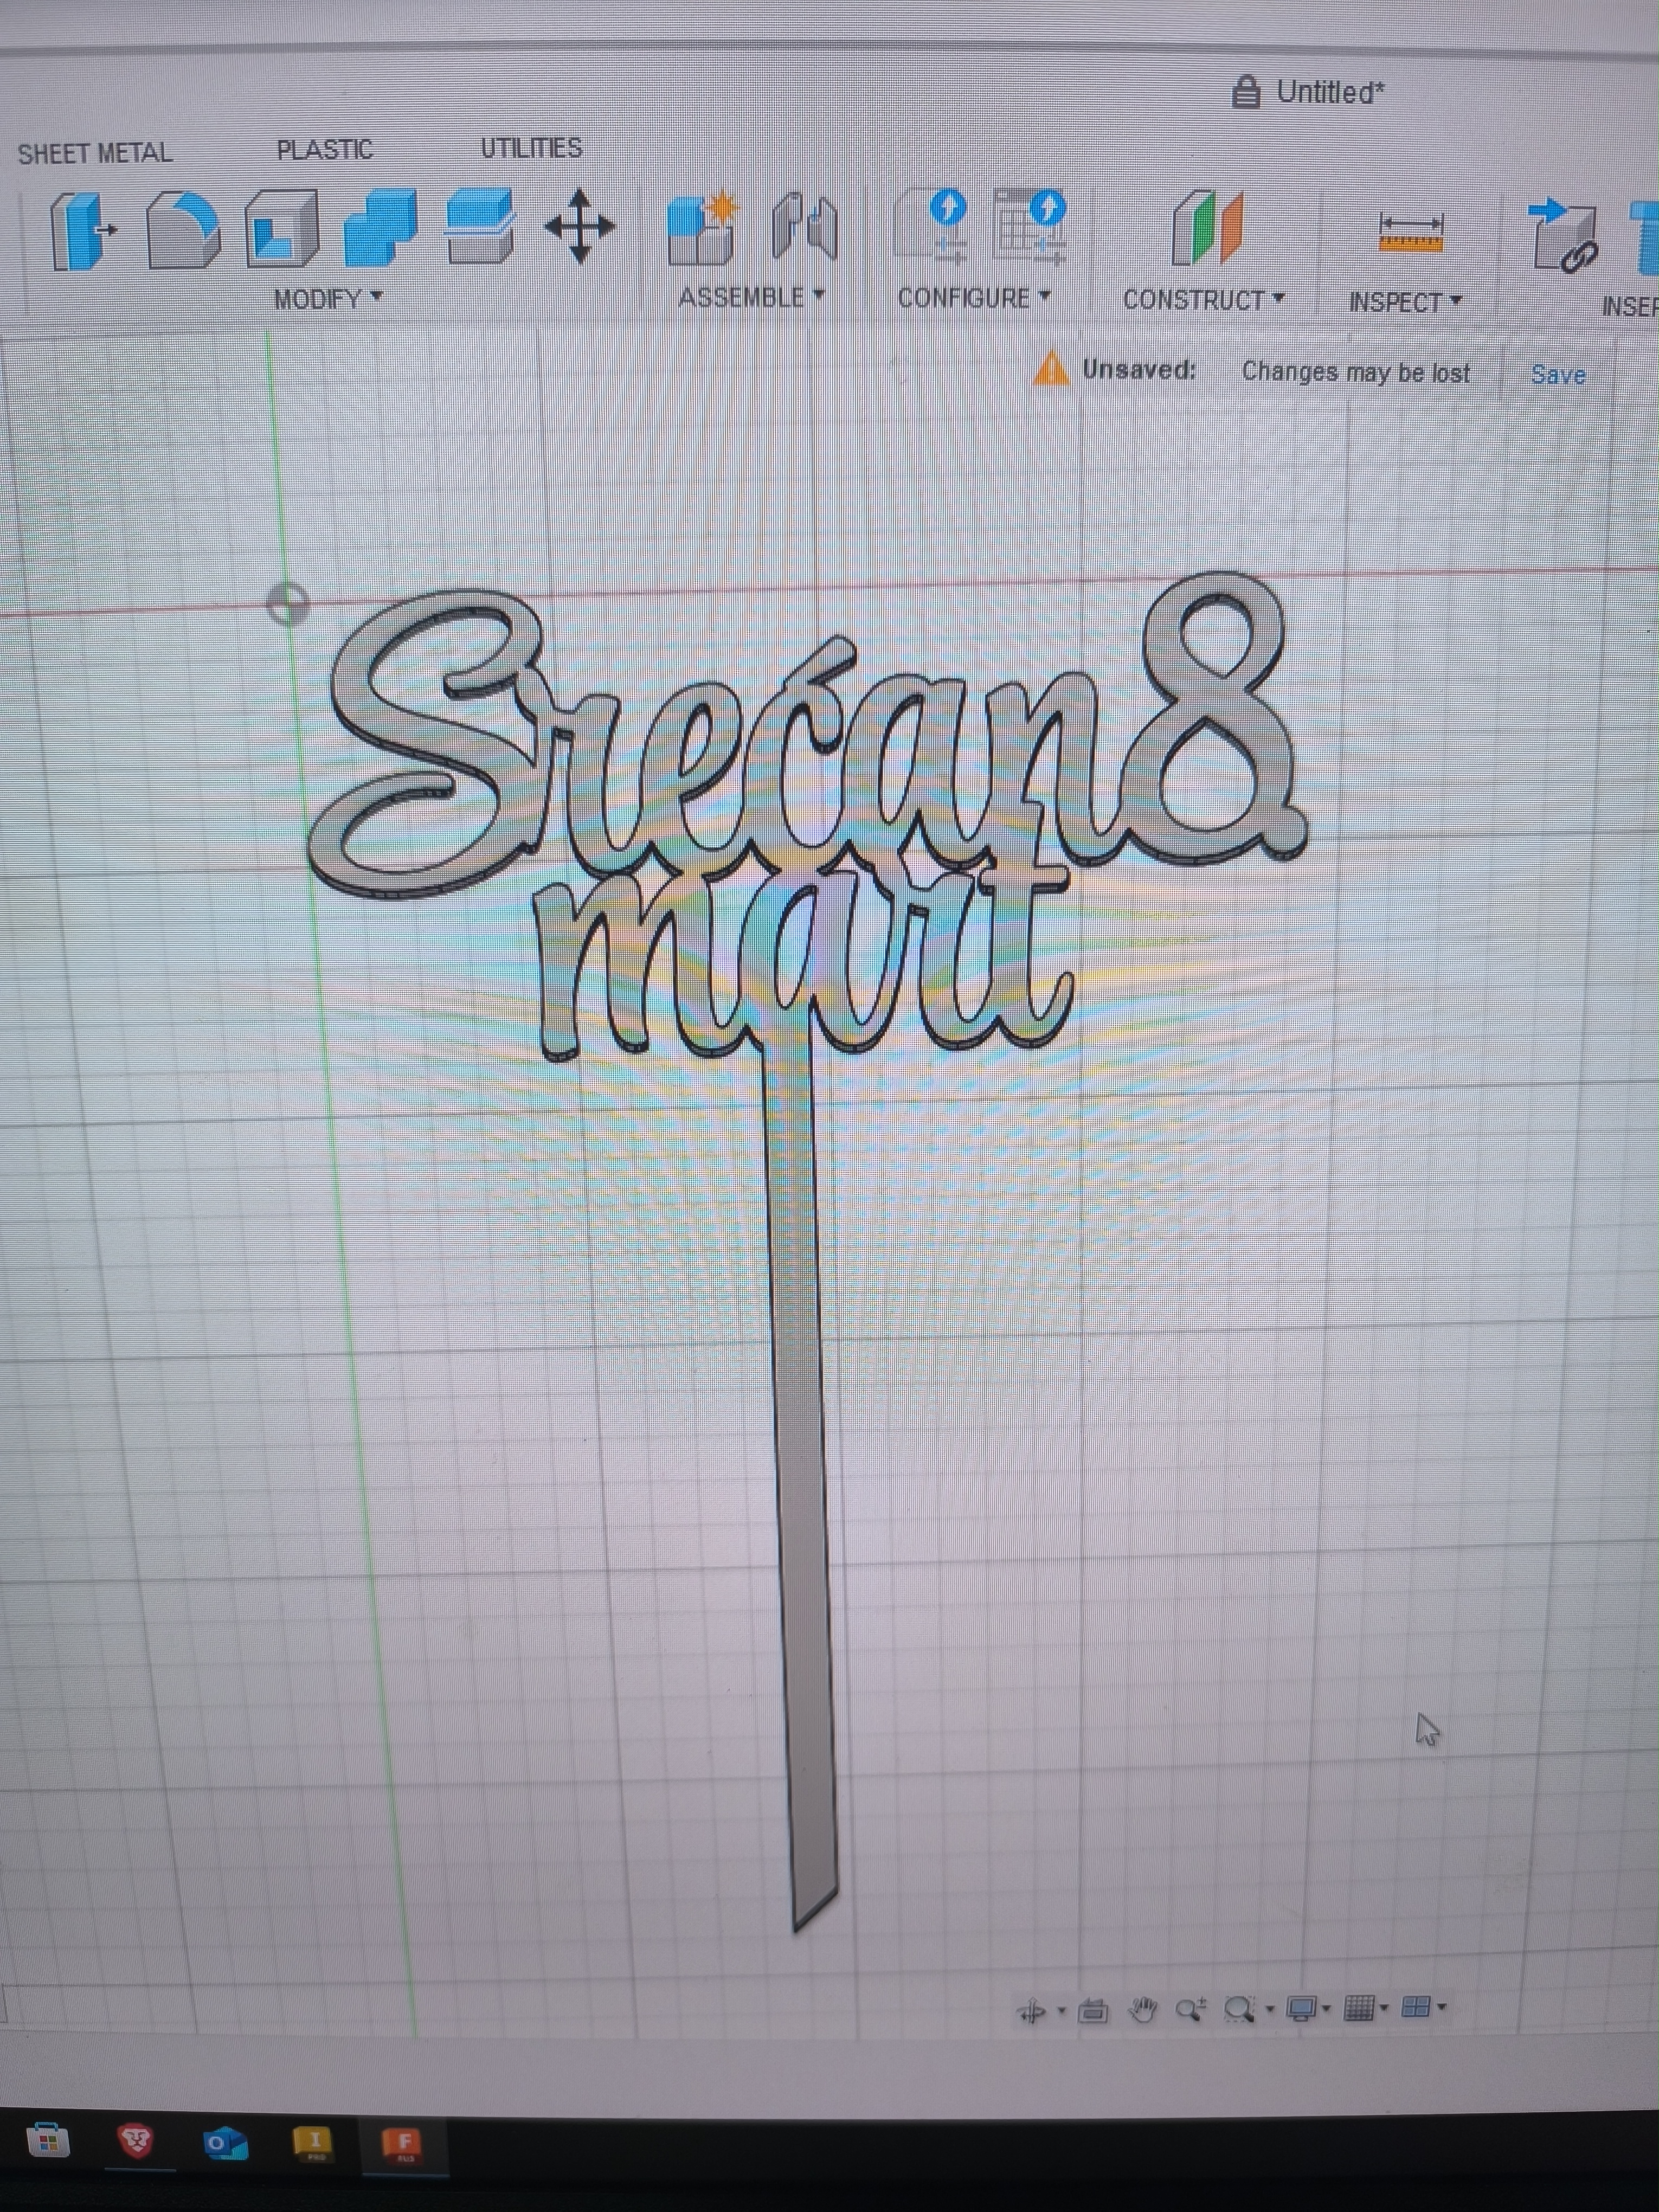Click the Save link in warning bar
This screenshot has width=1659, height=2212.
coord(1558,375)
